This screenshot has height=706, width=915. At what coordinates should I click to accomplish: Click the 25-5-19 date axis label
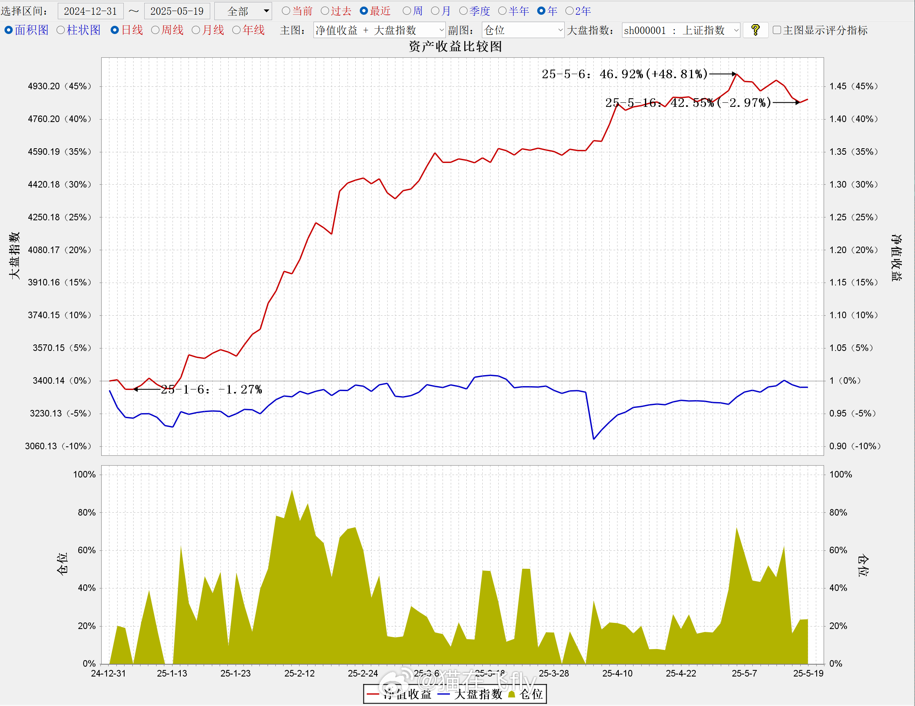tap(808, 673)
